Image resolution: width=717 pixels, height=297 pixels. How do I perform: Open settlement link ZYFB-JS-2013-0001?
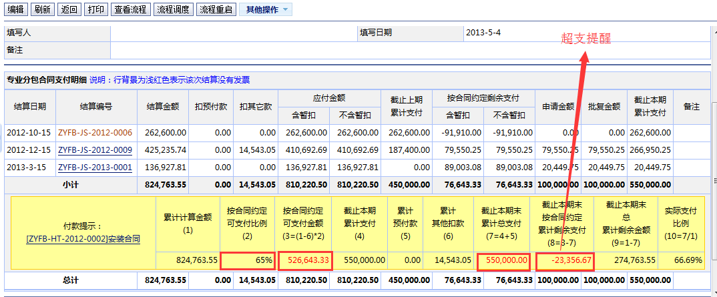(95, 168)
